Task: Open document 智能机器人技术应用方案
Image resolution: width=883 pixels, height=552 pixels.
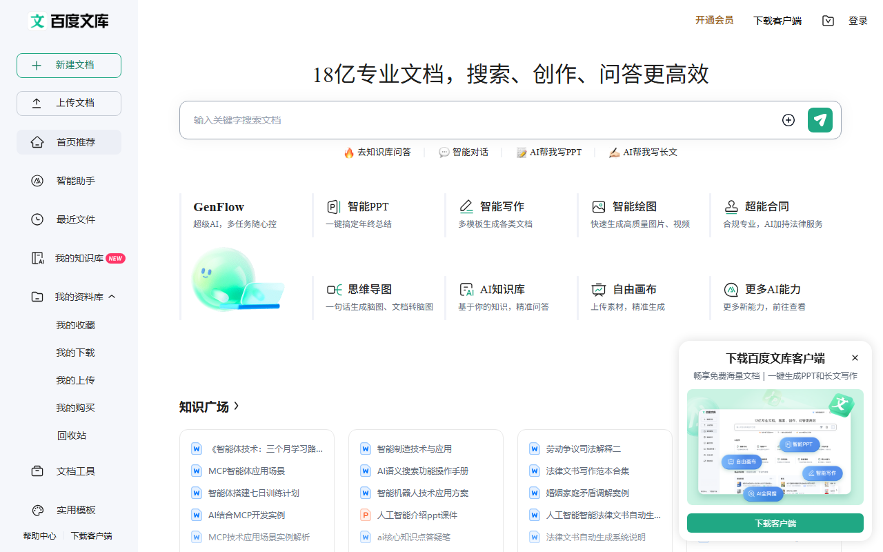Action: tap(423, 493)
